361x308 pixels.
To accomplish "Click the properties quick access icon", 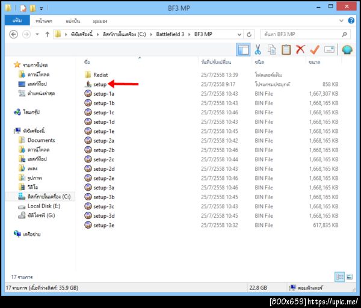I will point(23,8).
